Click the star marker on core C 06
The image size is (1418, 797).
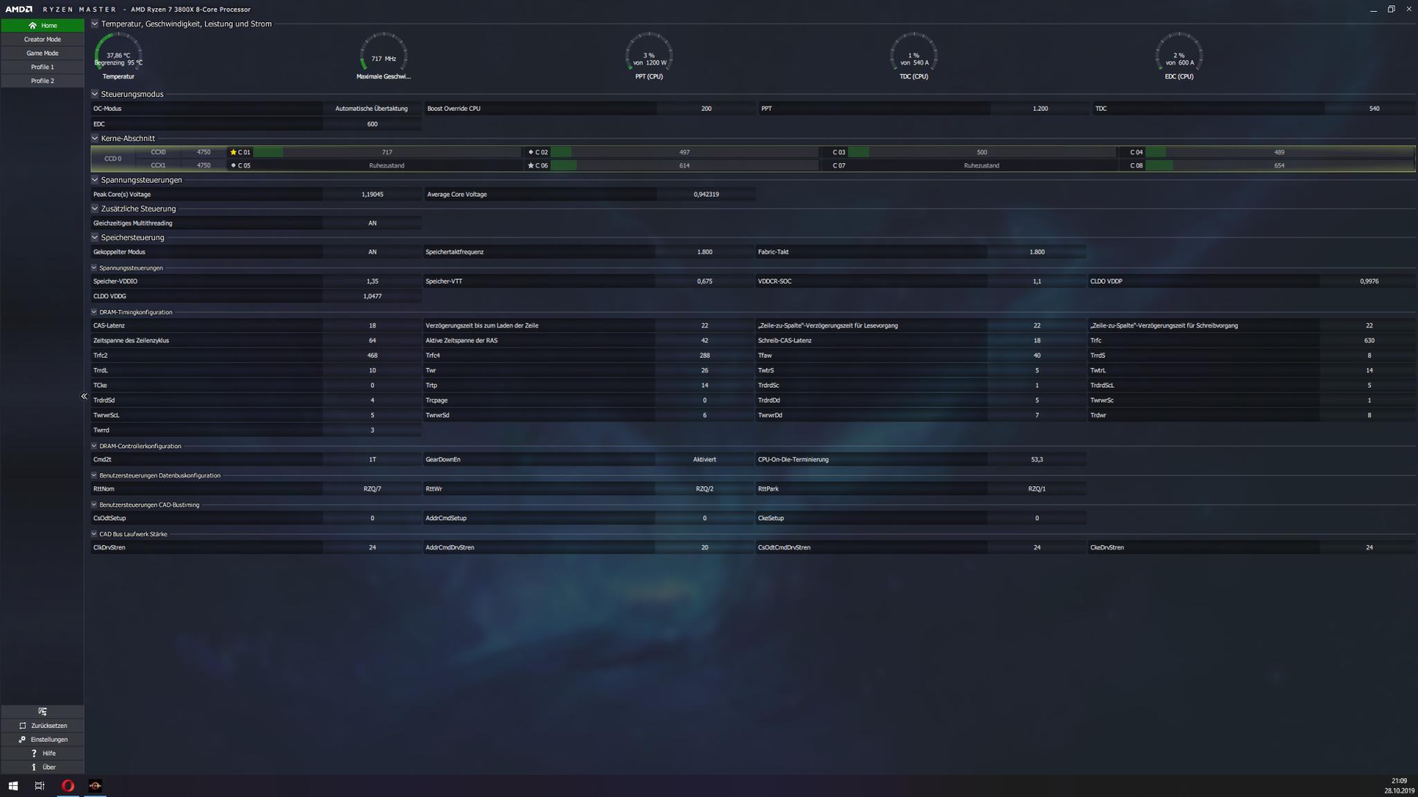pyautogui.click(x=530, y=166)
